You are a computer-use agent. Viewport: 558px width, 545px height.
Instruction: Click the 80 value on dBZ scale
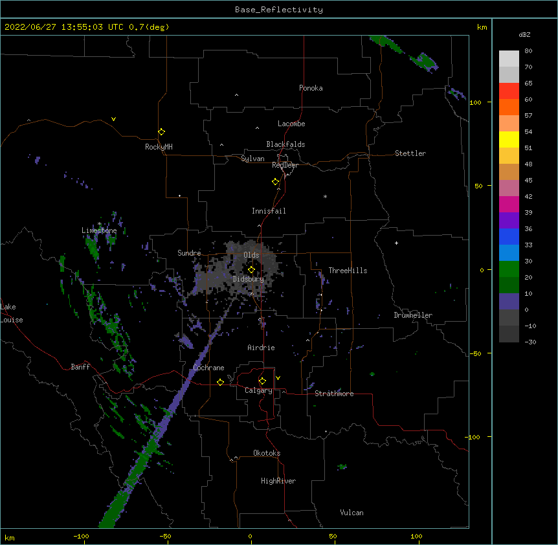pyautogui.click(x=528, y=51)
